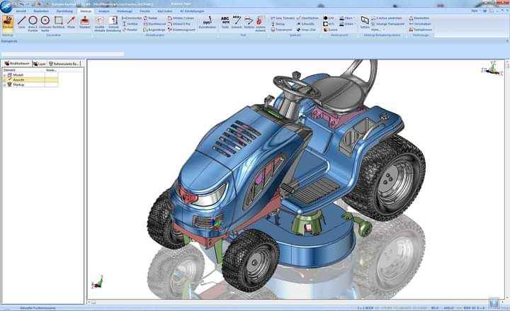Screen dimensions: 510x311
Task: Click the Bearbeiten button in Werkzeuge group
Action: [420, 17]
